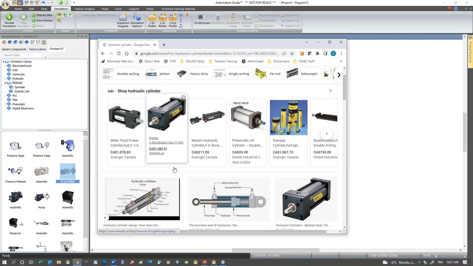Select the Sprinkler tree item
The width and height of the screenshot is (473, 266).
click(x=20, y=87)
